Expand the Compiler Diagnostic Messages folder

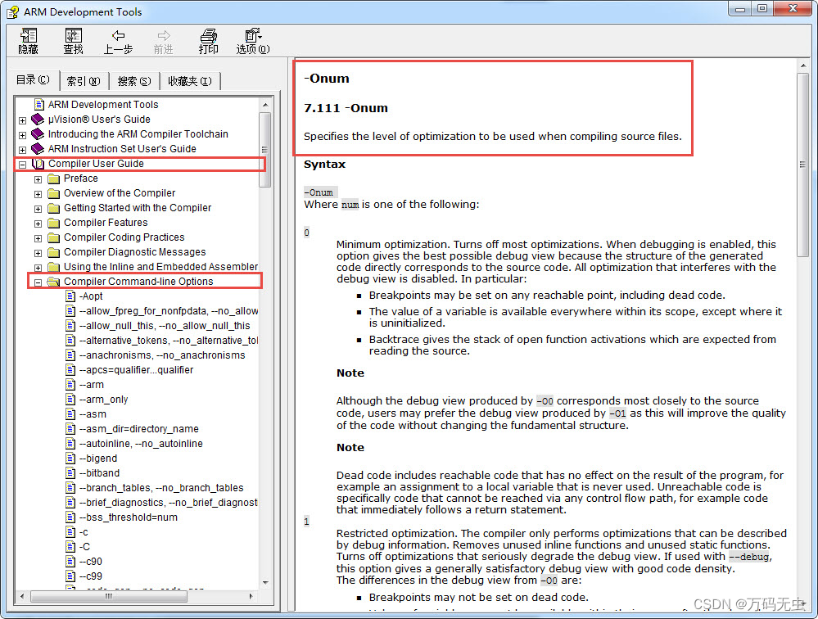click(38, 253)
